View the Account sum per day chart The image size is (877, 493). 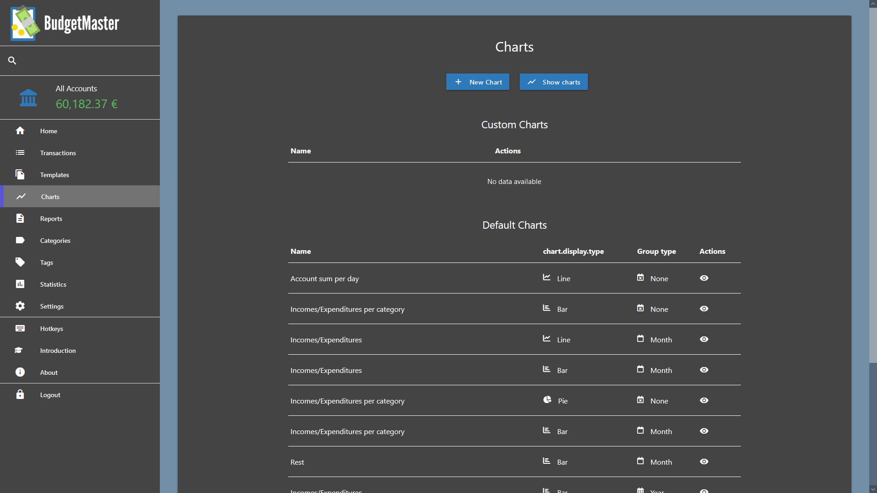click(x=704, y=278)
